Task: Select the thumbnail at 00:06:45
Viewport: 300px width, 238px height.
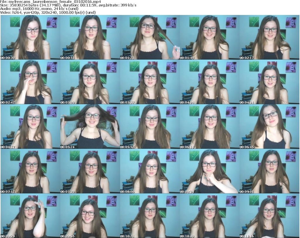Action: [x=270, y=126]
